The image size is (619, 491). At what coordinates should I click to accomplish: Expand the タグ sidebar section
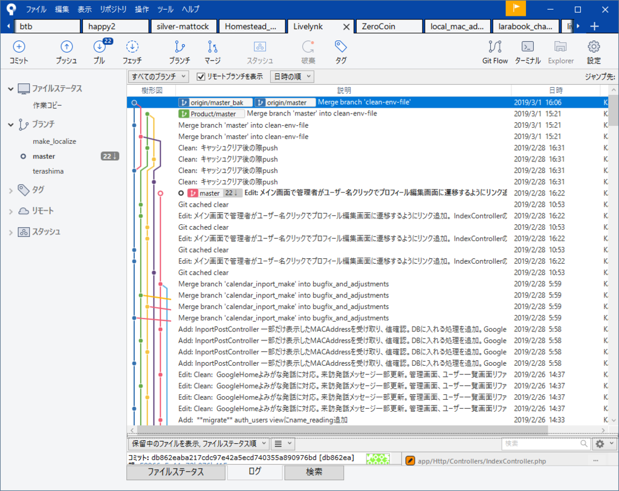[x=11, y=191]
